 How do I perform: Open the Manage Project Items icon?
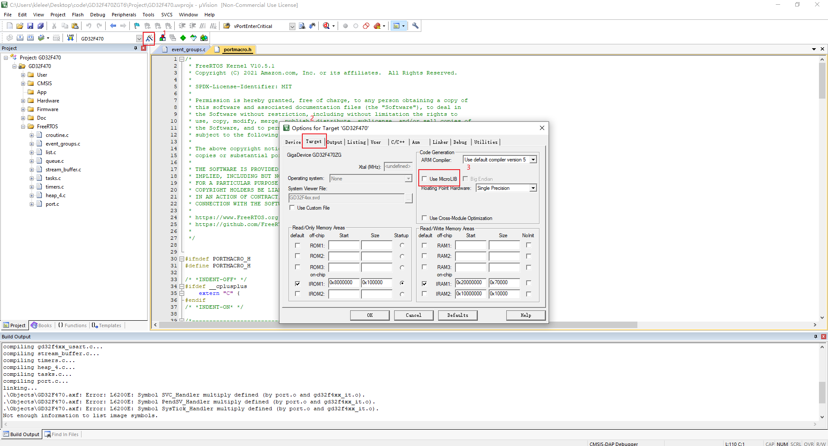pos(163,38)
